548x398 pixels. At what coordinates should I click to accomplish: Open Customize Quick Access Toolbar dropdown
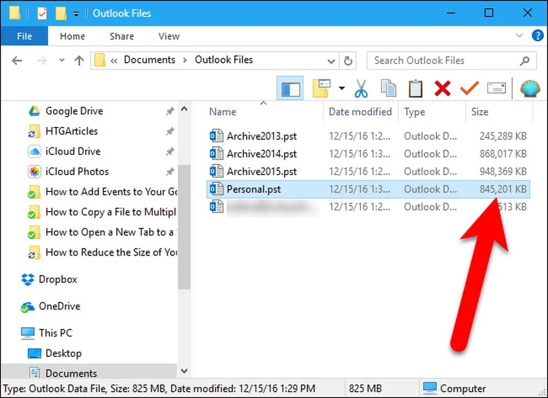[x=76, y=14]
